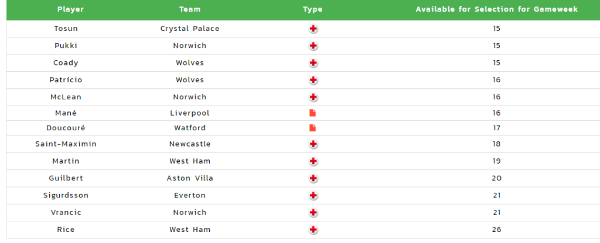
Task: Click the injury cross icon for Pukki
Action: coord(313,46)
